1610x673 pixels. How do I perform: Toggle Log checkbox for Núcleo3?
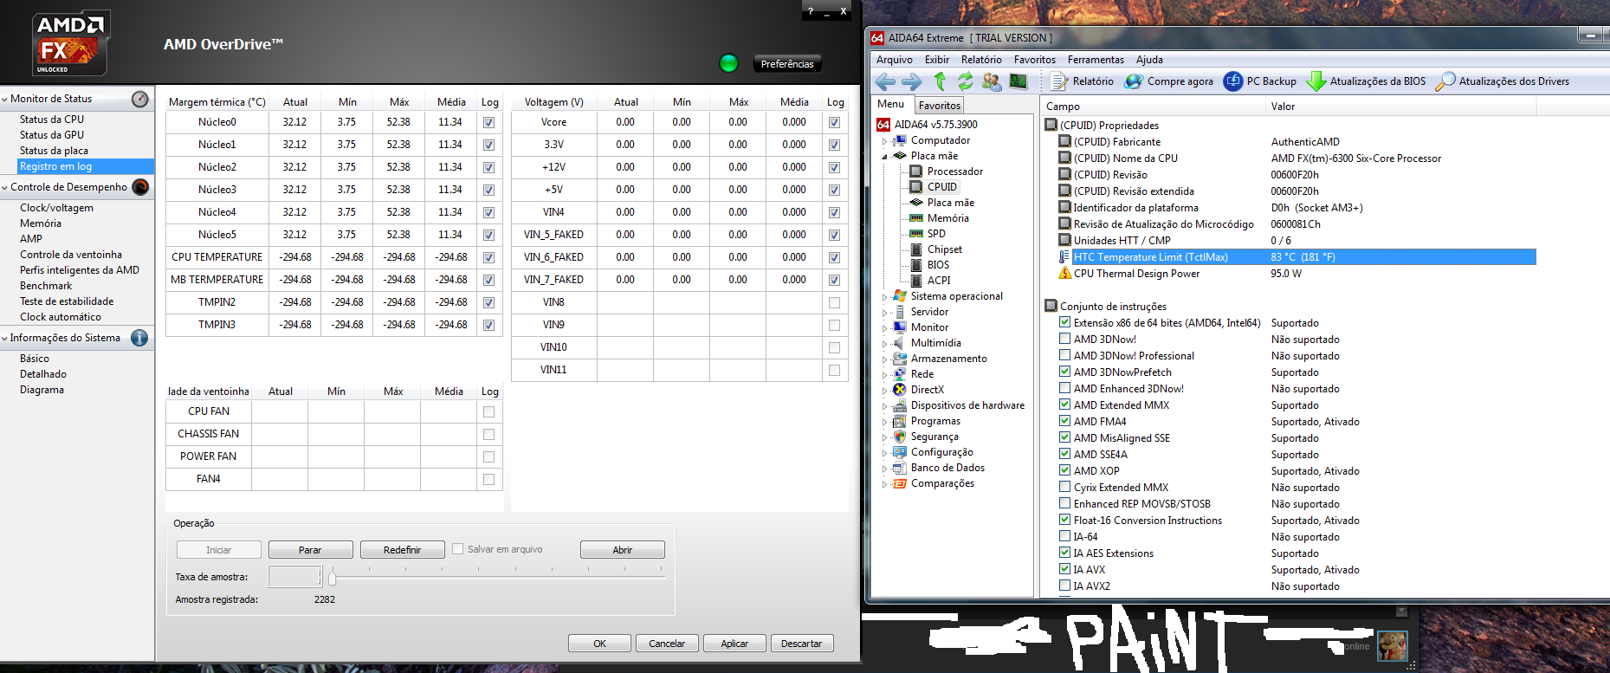coord(488,190)
